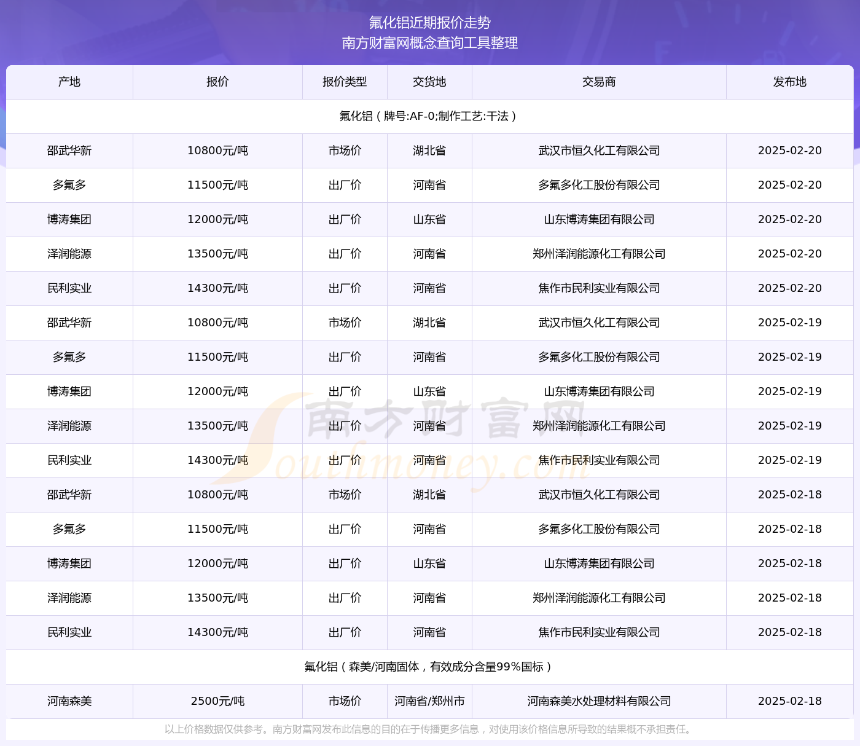Click 山东省 in the 2025-02-18 row
This screenshot has height=746, width=860.
(x=429, y=563)
